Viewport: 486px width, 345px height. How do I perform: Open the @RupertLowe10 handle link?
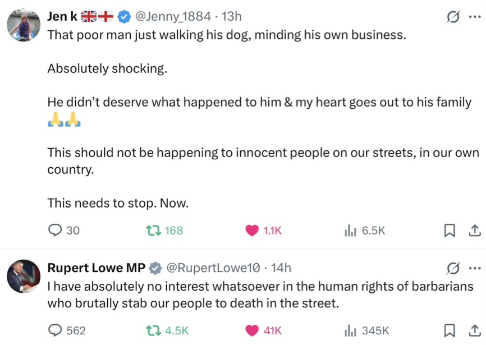[215, 268]
